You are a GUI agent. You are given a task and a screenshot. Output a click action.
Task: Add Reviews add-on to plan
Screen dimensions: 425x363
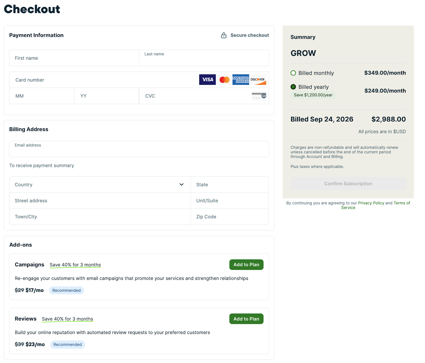(246, 319)
